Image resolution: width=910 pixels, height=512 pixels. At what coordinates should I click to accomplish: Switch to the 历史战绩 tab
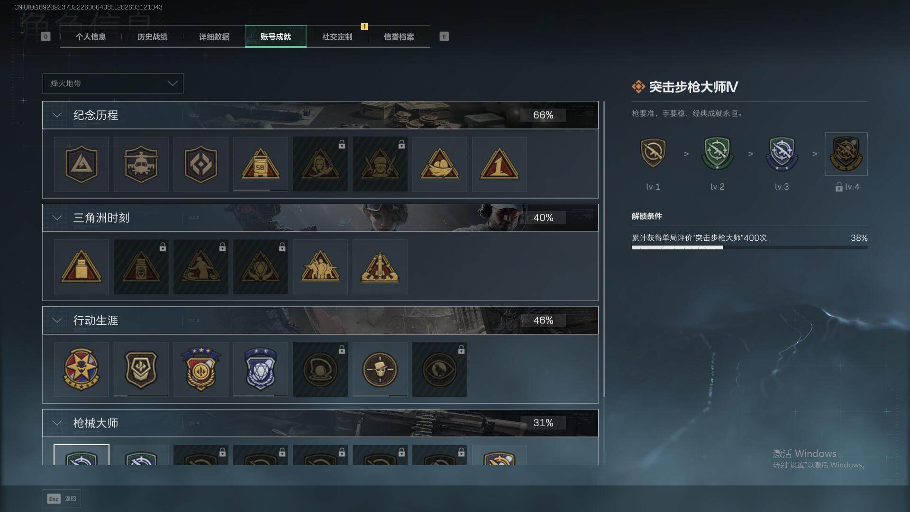tap(152, 37)
